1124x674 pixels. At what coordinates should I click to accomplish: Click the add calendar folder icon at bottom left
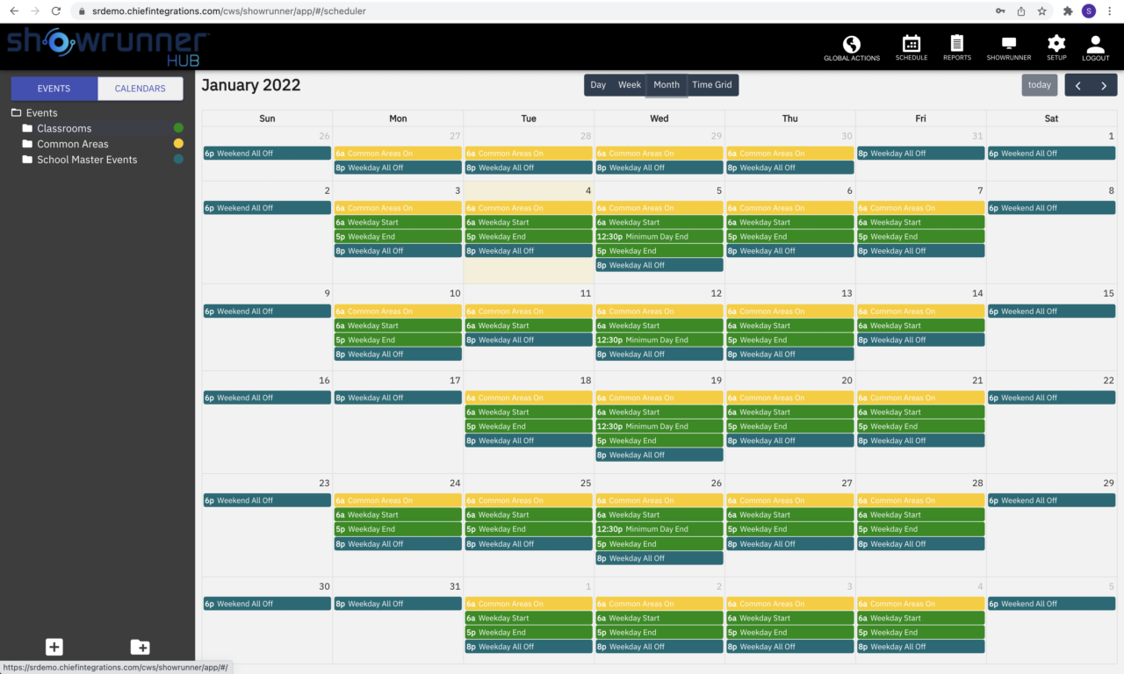coord(140,647)
